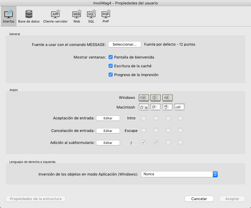Click the Intro shortcut key field
Image resolution: width=251 pixels, height=208 pixels.
point(131,118)
